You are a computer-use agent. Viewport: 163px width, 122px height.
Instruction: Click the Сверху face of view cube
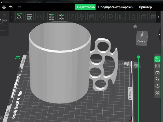142,34
